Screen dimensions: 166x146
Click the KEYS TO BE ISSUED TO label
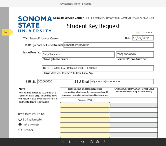[32, 114]
